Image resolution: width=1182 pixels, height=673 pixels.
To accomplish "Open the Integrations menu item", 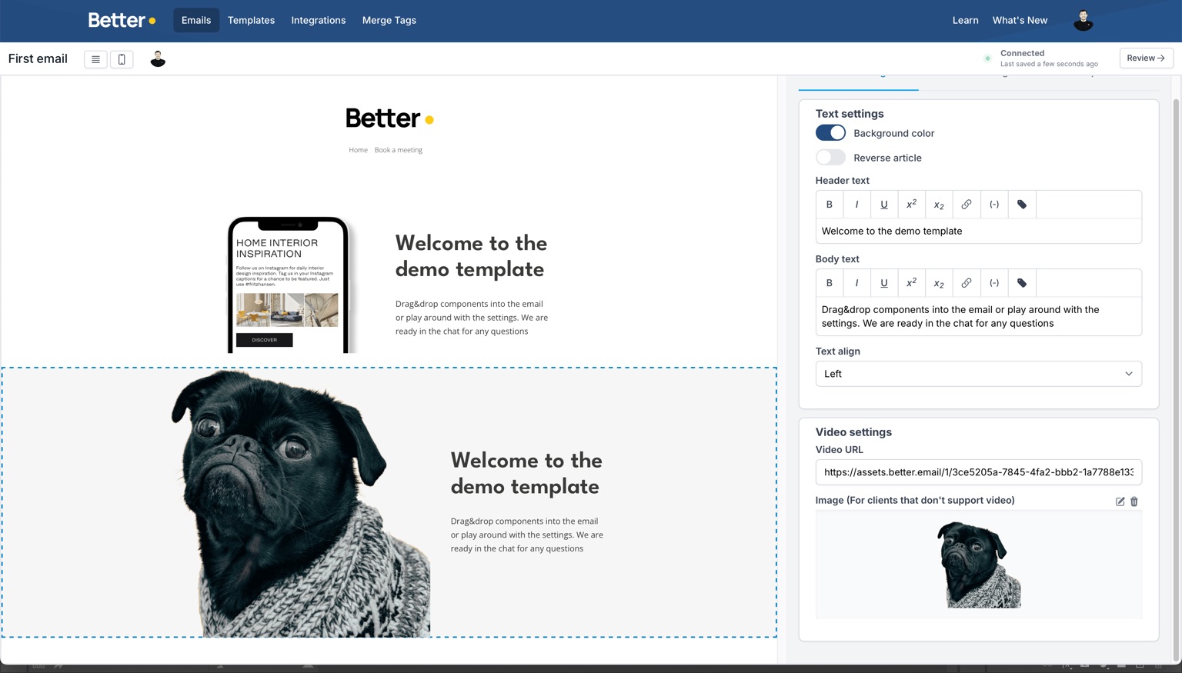I will tap(318, 21).
